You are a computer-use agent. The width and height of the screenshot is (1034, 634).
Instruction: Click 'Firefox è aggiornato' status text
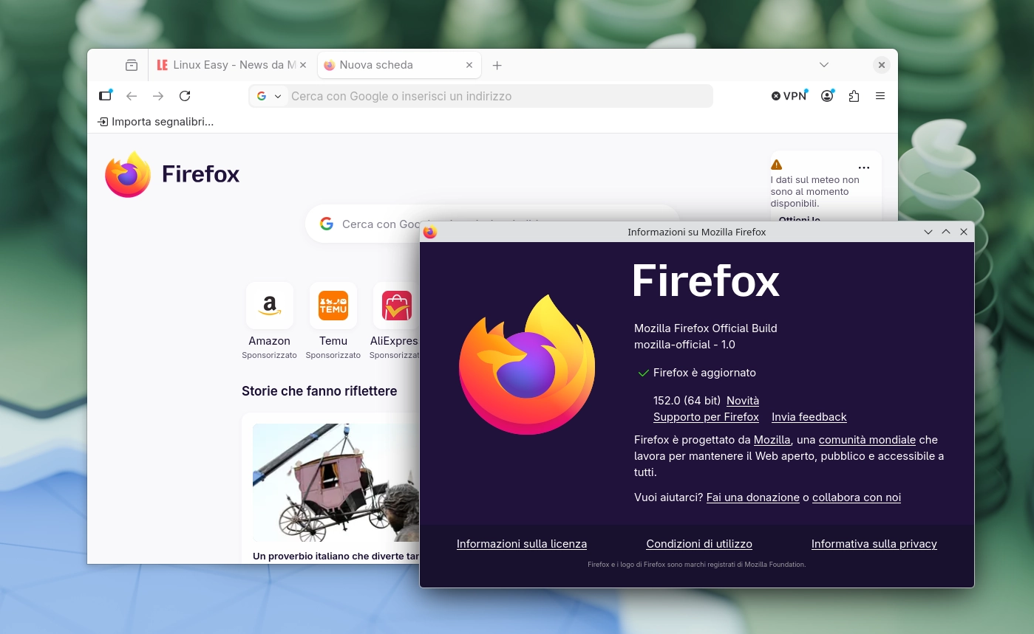point(704,373)
